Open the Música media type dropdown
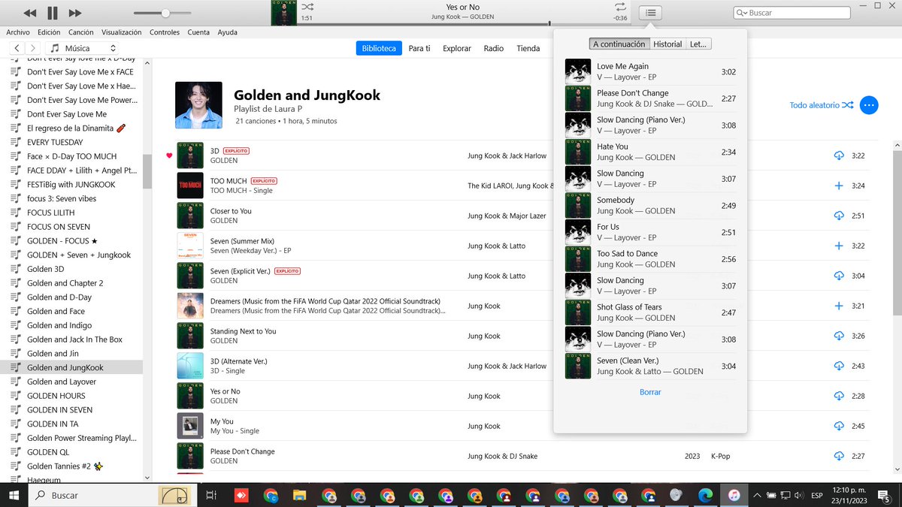 click(83, 48)
